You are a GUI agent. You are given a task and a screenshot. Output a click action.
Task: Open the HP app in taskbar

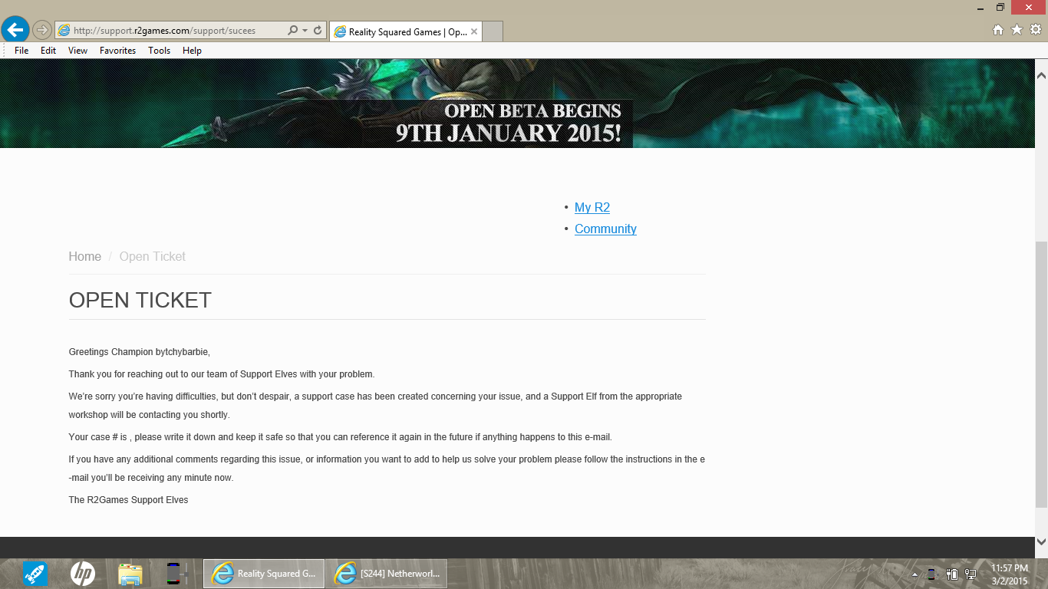pos(82,573)
